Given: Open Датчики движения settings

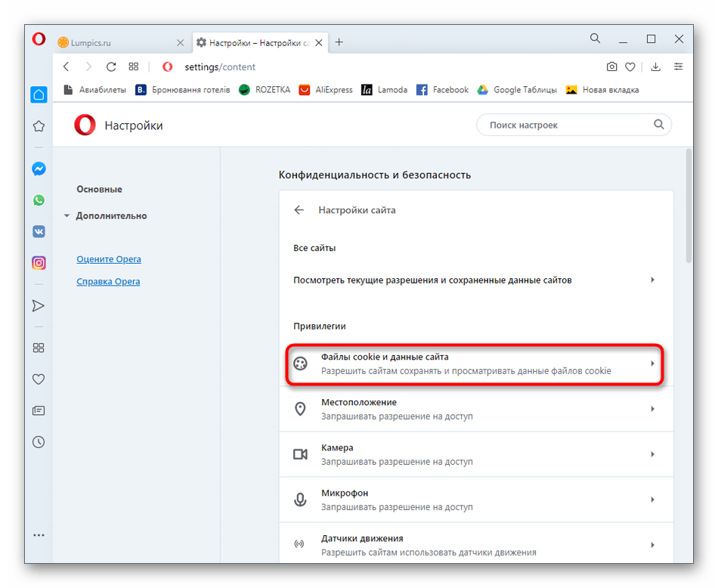Looking at the screenshot, I should click(x=476, y=543).
